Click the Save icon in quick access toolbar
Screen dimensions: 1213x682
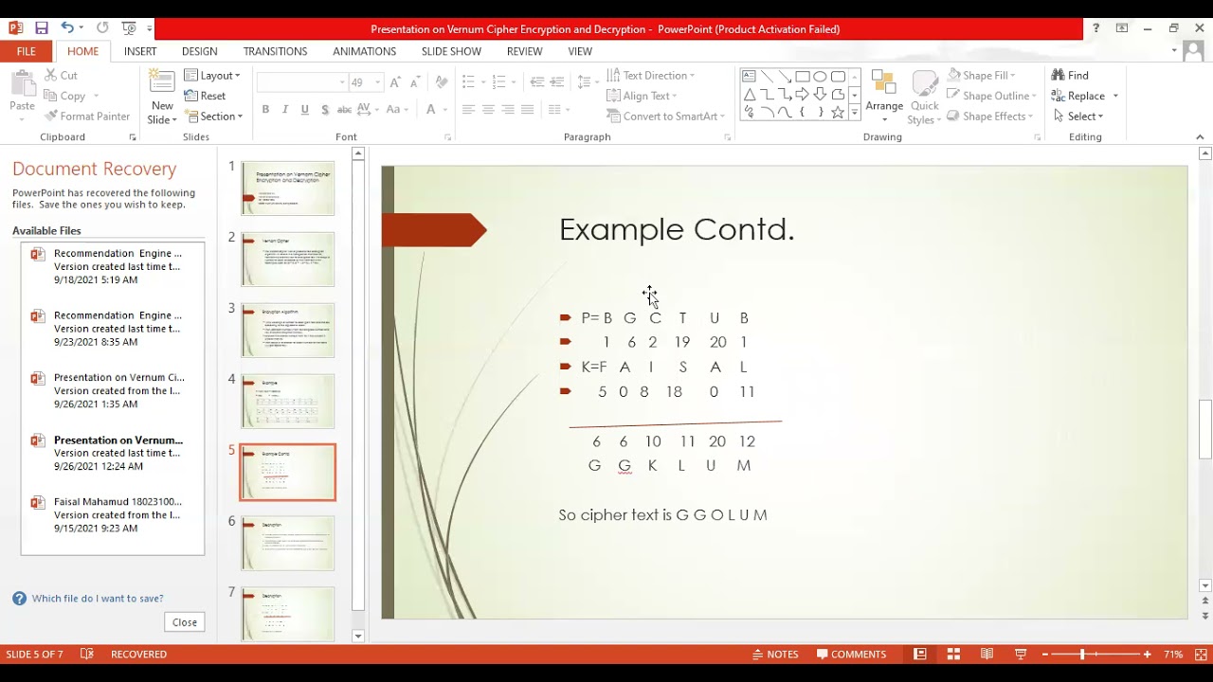(41, 28)
